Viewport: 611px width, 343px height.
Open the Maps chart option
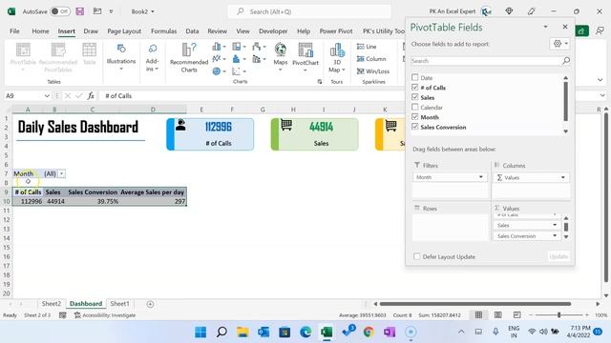[x=280, y=57]
